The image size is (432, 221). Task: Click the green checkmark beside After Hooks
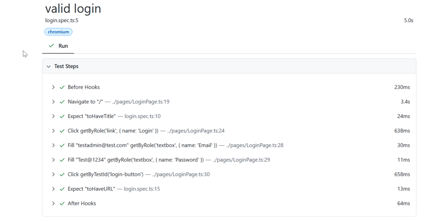[62, 203]
